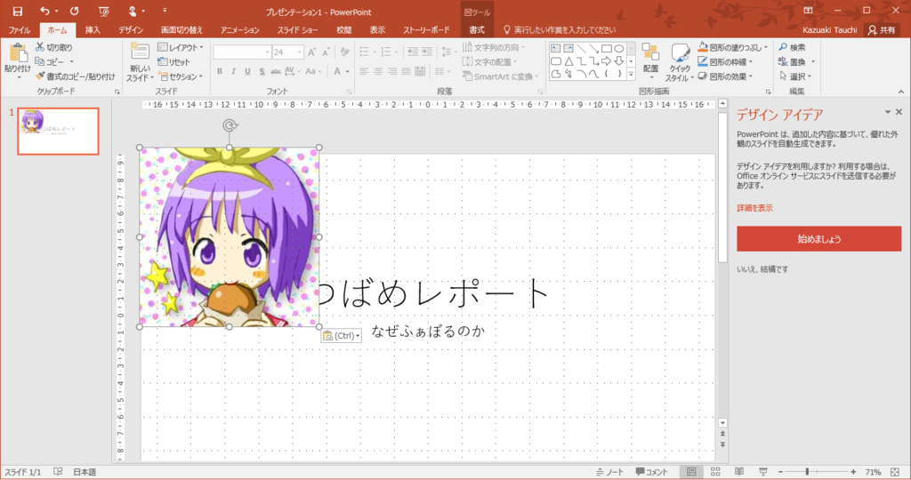Click the Save icon in quick access toolbar
The image size is (911, 480).
(x=18, y=11)
